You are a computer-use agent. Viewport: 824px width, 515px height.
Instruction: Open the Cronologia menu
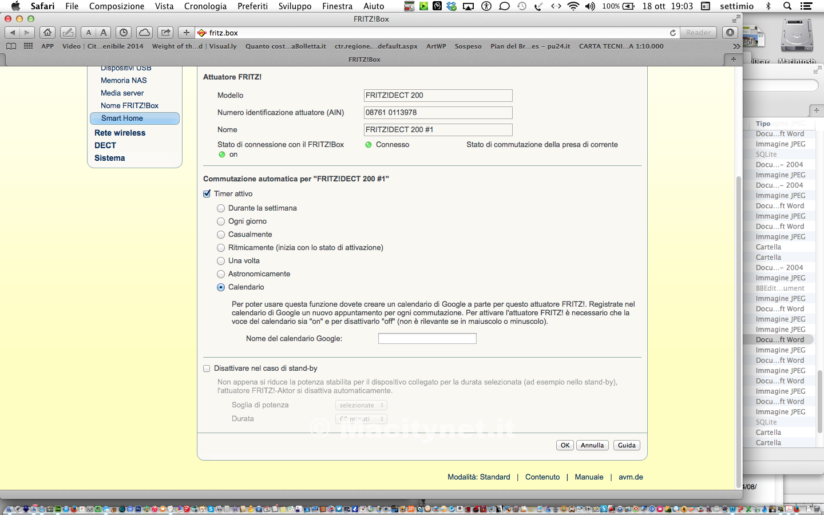(205, 6)
